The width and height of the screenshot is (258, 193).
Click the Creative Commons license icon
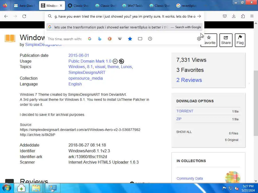tap(115, 61)
